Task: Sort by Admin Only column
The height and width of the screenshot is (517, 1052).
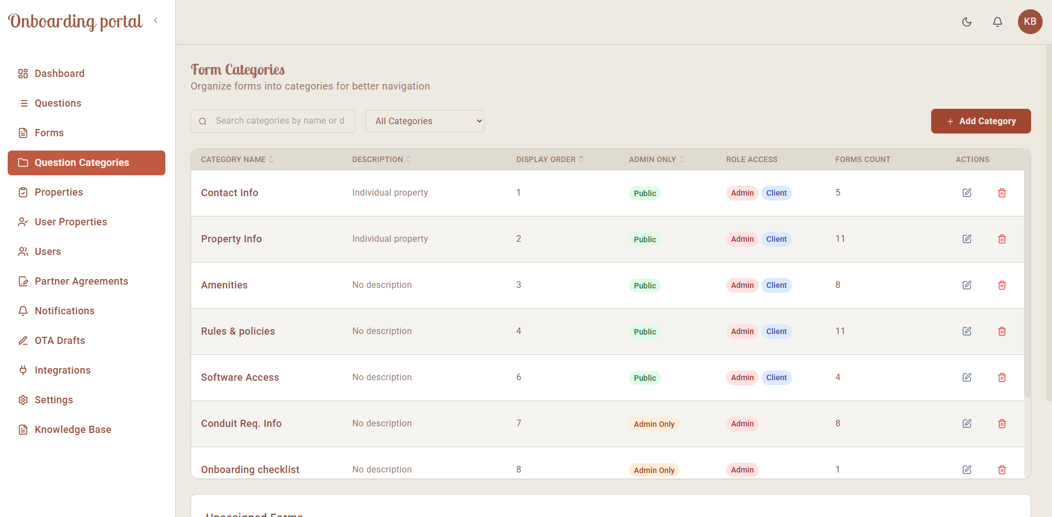Action: point(656,159)
